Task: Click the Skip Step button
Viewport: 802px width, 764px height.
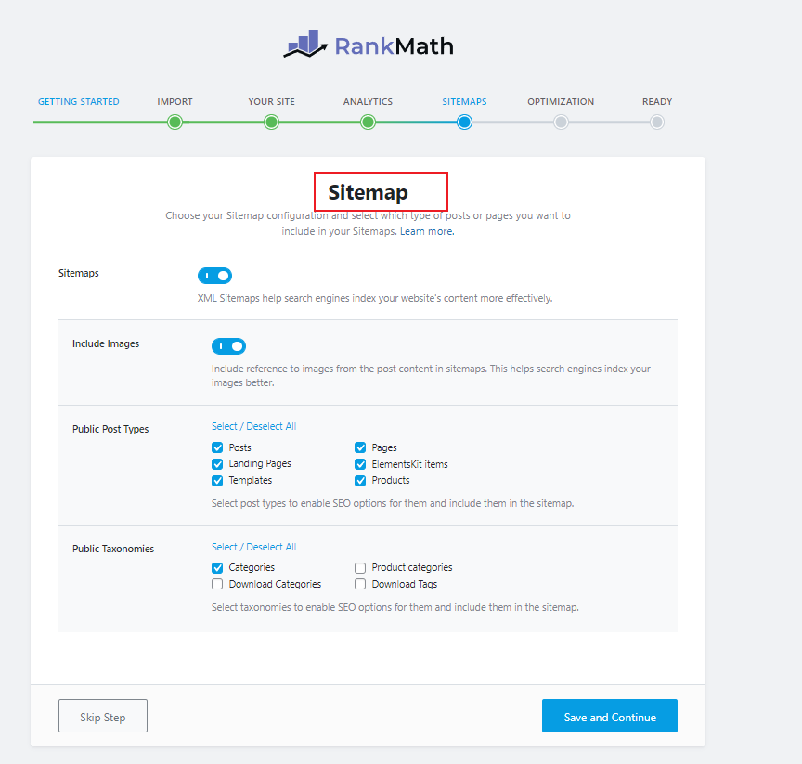Action: coord(102,715)
